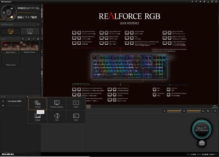The width and height of the screenshot is (219, 157).
Task: Switch to Single capture mode
Action: click(x=30, y=32)
